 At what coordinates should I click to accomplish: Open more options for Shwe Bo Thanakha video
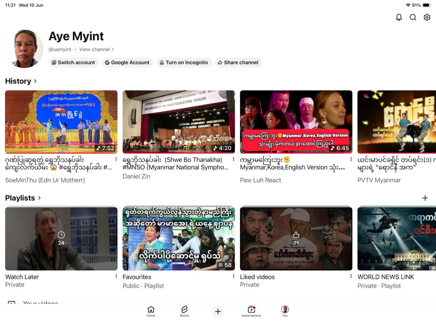tap(233, 159)
